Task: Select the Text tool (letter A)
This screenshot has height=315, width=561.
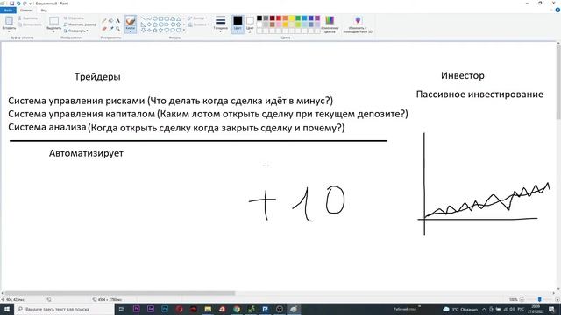Action: 117,21
